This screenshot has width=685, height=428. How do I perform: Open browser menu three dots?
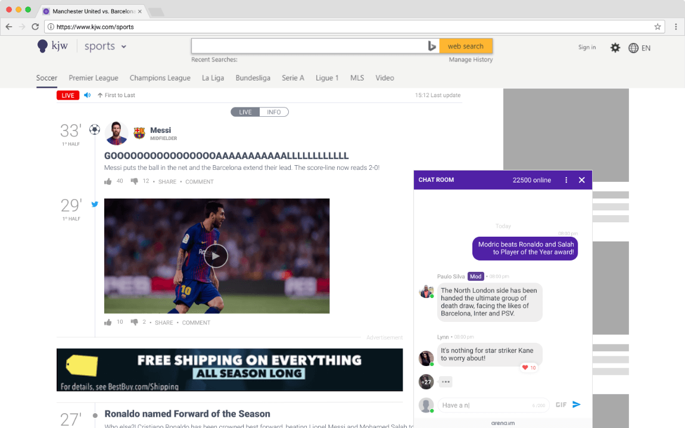point(676,27)
